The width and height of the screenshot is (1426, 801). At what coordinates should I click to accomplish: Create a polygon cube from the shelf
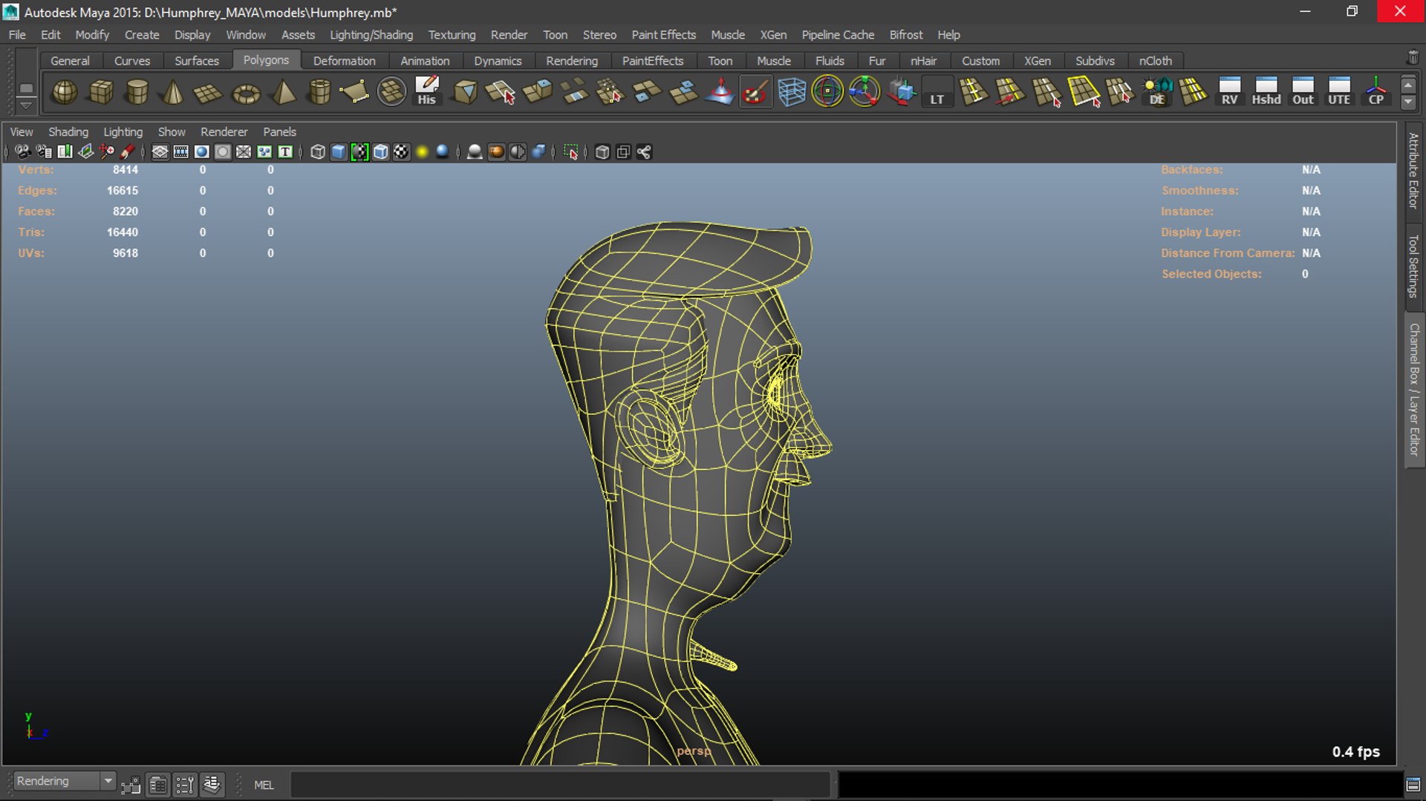click(101, 92)
